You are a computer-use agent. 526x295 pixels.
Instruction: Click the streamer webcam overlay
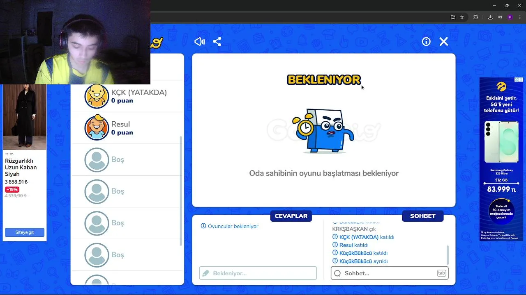click(x=75, y=42)
